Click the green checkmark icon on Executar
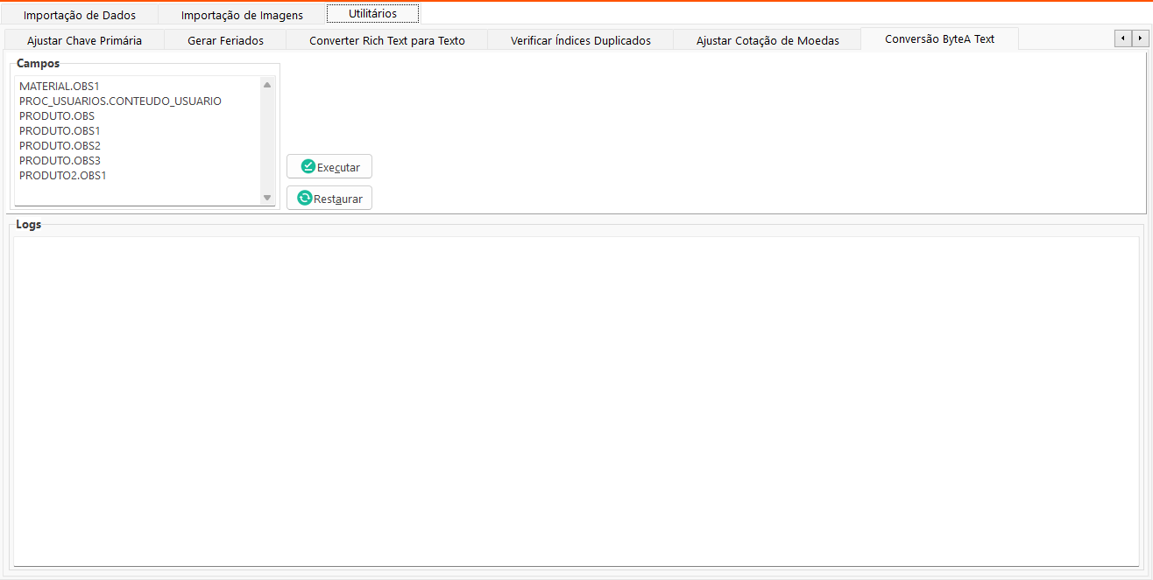Image resolution: width=1153 pixels, height=580 pixels. 308,166
